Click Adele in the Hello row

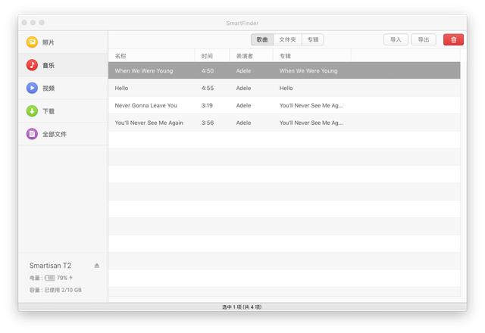(x=243, y=88)
